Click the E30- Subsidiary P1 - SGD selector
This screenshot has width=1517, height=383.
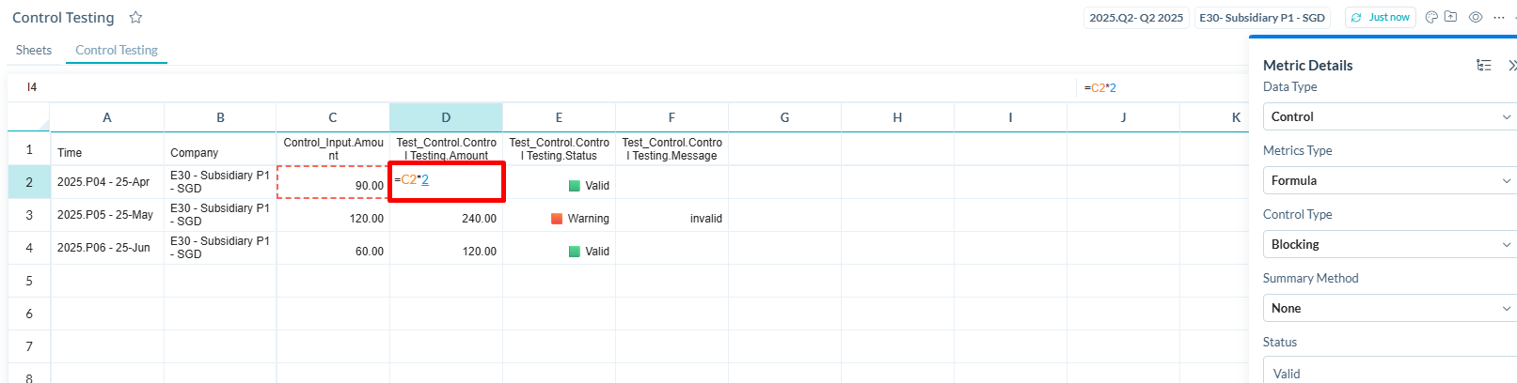tap(1261, 17)
